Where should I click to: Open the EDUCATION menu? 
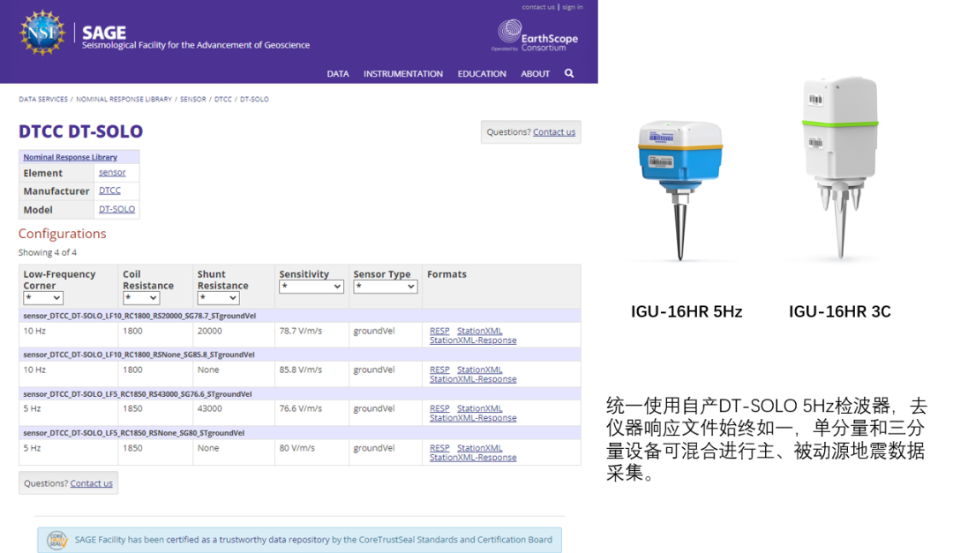click(x=482, y=73)
